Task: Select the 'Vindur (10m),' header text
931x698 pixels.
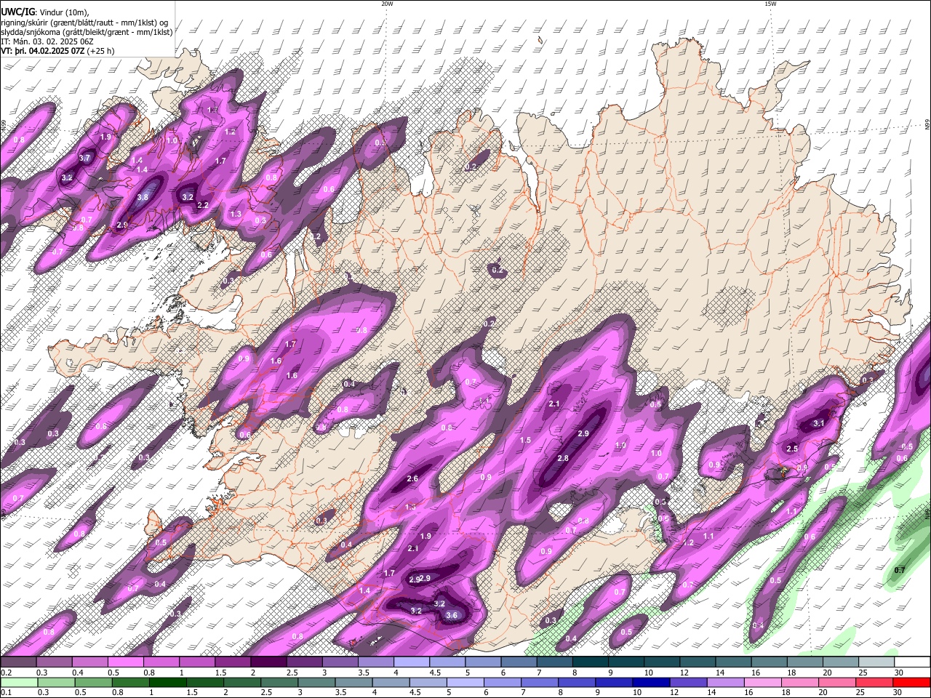Action: pyautogui.click(x=64, y=13)
